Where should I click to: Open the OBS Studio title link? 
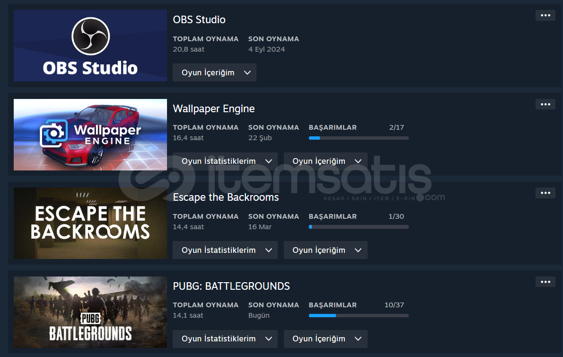[199, 19]
